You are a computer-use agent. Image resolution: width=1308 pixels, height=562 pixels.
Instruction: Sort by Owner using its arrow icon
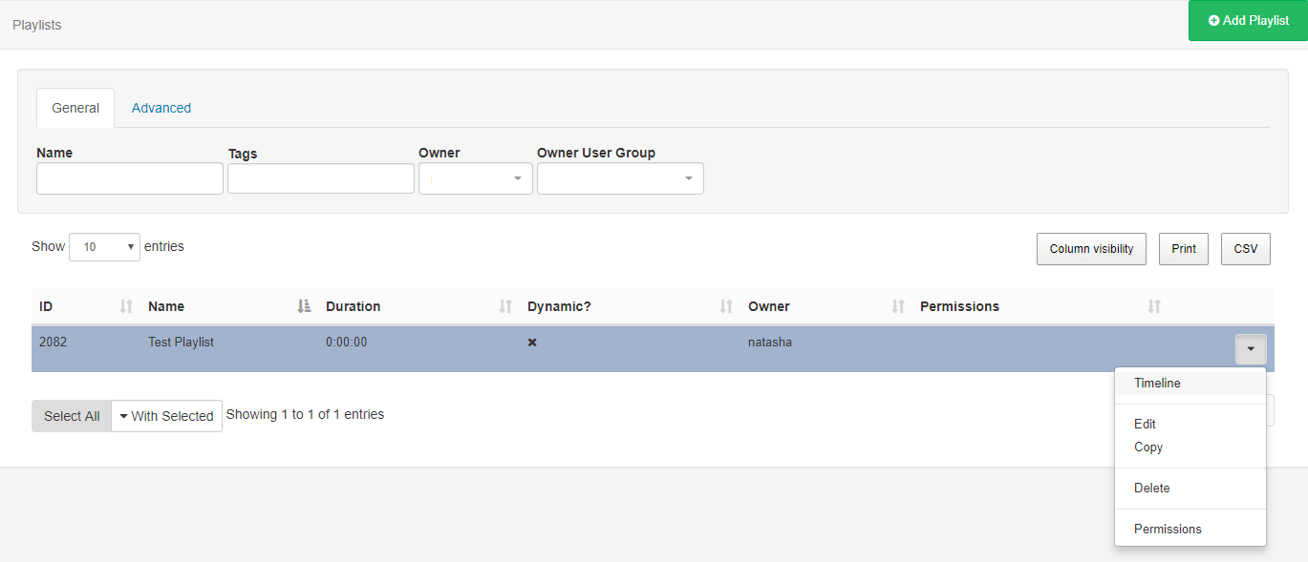pyautogui.click(x=898, y=306)
